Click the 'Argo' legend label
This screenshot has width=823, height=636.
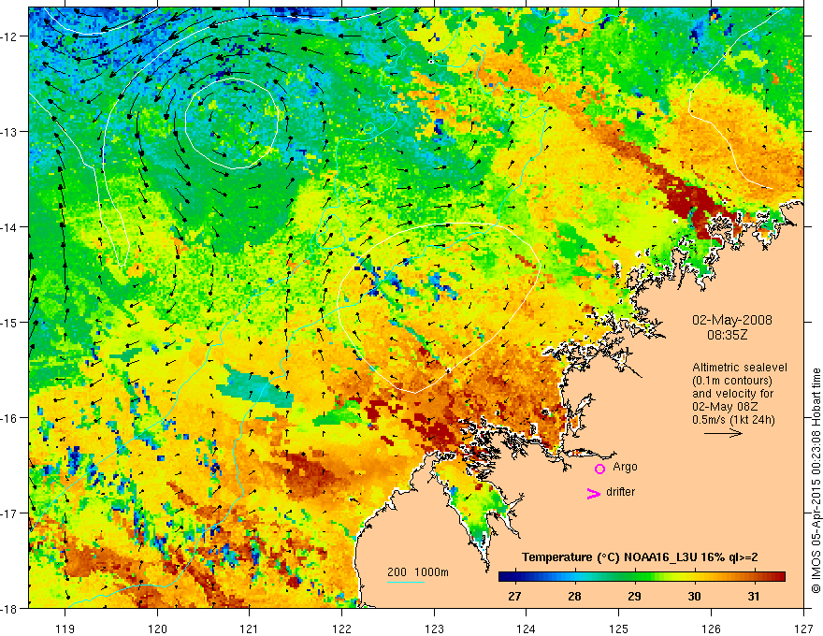click(625, 467)
